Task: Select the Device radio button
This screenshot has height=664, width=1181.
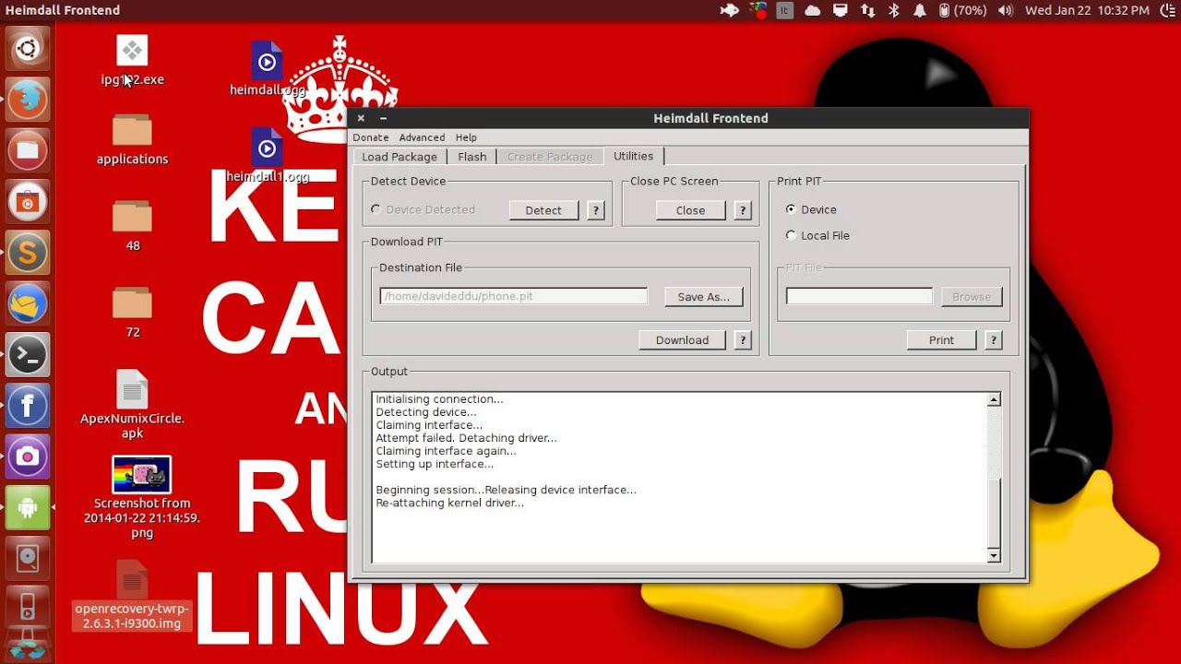Action: 791,209
